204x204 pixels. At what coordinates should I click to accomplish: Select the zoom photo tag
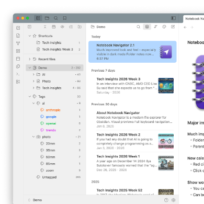tap(54, 171)
